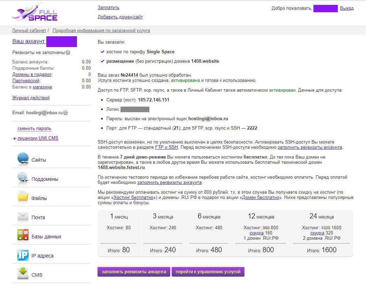The width and height of the screenshot is (366, 285).
Task: Open the IP адреса icon
Action: [x=23, y=255]
